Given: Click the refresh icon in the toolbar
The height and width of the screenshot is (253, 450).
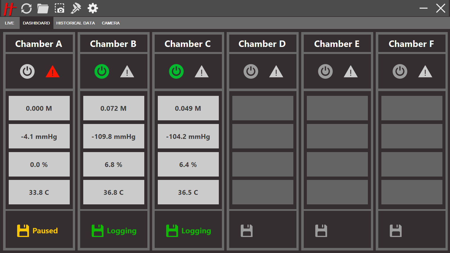Looking at the screenshot, I should point(26,8).
